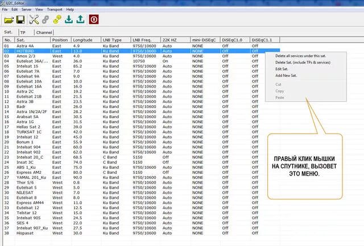Switch to the Channel tab
The height and width of the screenshot is (246, 364).
[x=44, y=32]
